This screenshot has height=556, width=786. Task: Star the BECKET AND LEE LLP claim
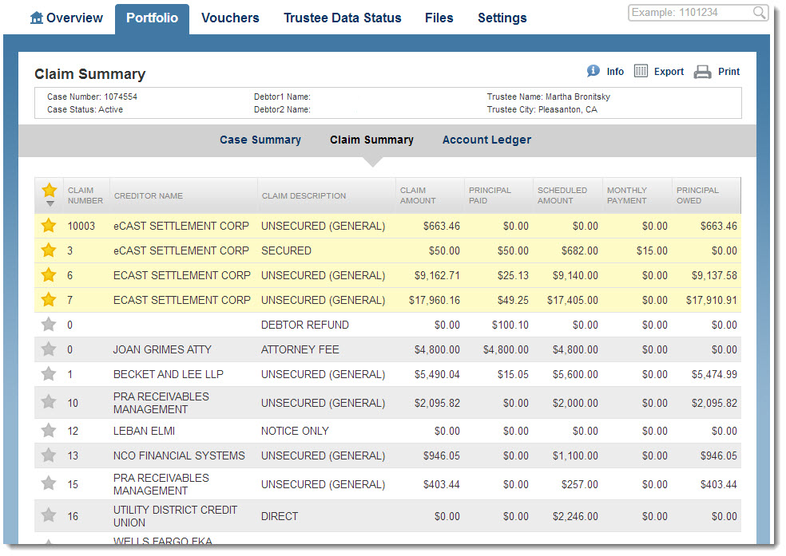[x=49, y=374]
